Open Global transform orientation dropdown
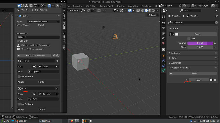Viewport: 220px width, 123px height. 73,10
